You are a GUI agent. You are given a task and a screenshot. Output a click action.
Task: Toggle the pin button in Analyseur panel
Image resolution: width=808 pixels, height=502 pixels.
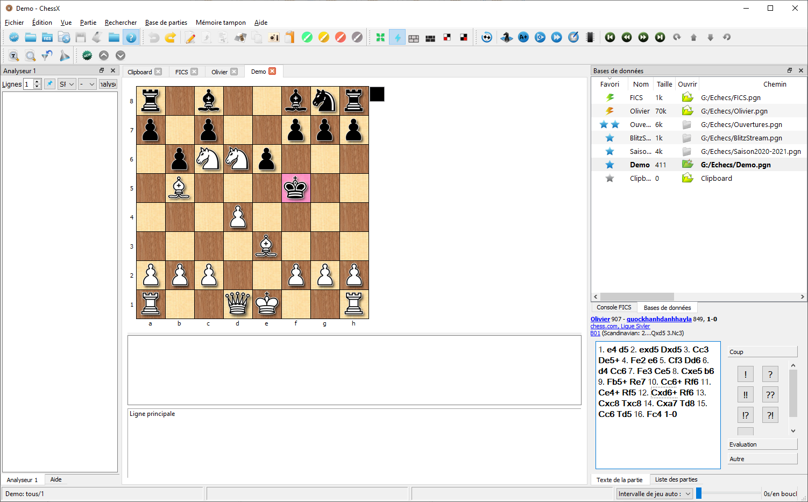pyautogui.click(x=49, y=84)
